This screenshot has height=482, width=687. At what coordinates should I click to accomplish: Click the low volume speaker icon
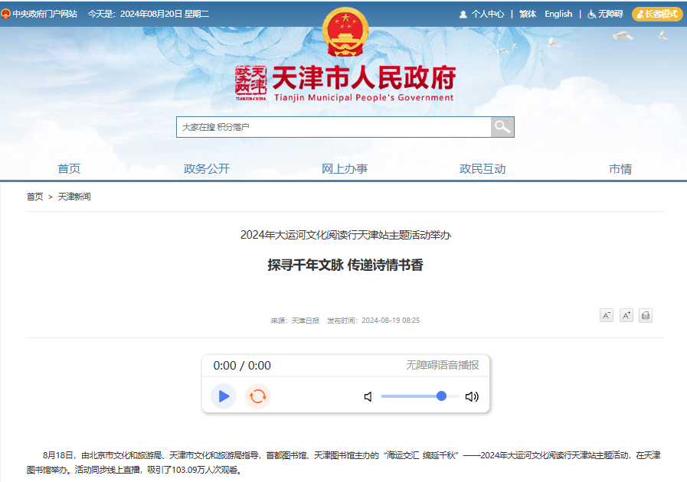368,396
